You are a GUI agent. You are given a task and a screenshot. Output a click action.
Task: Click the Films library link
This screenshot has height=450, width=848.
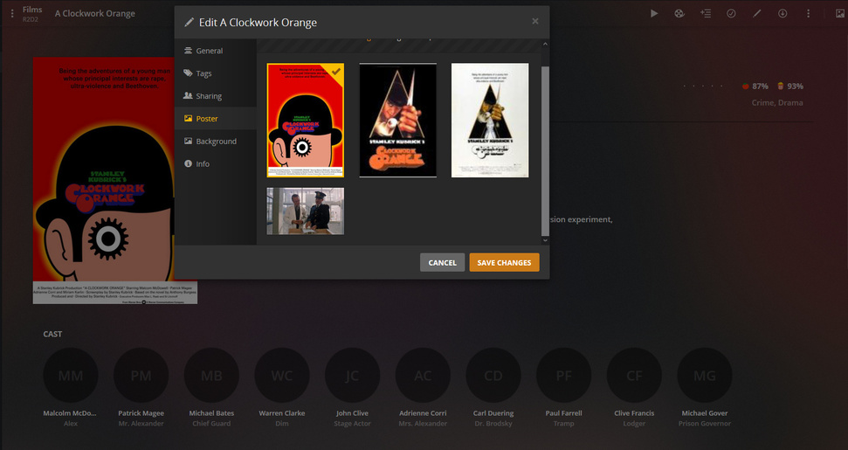(32, 10)
